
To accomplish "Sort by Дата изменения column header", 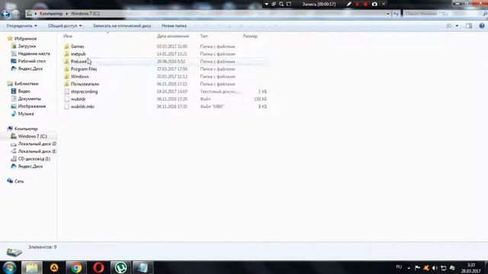I will (173, 36).
